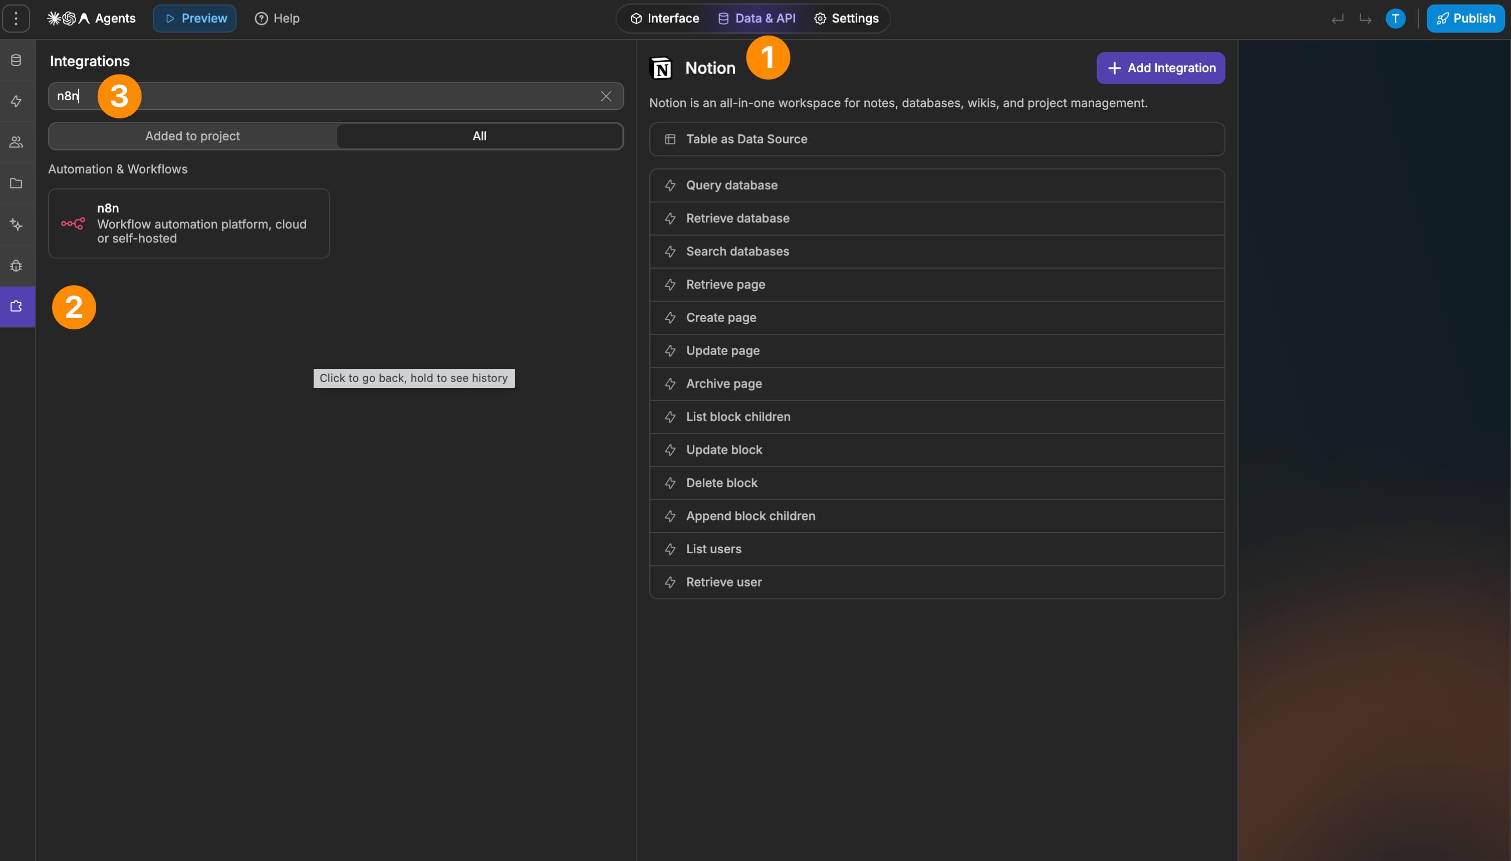Open the users sidebar icon

click(17, 142)
